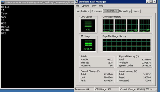
Task: Click the Task Manager title bar icon
Action: pyautogui.click(x=77, y=2)
